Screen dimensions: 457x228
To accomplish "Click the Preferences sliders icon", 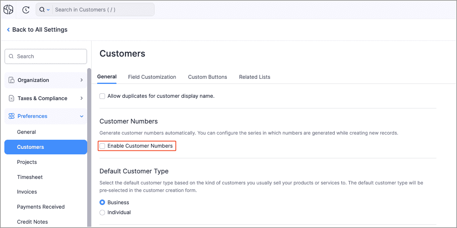I will [11, 116].
